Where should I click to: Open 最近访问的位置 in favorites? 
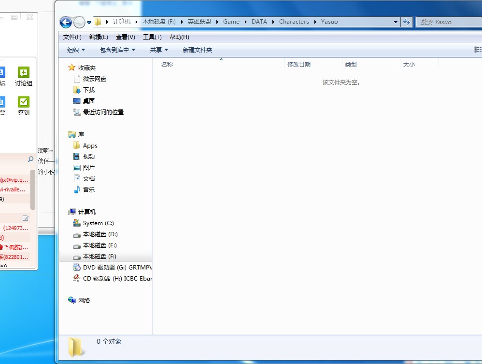[103, 112]
